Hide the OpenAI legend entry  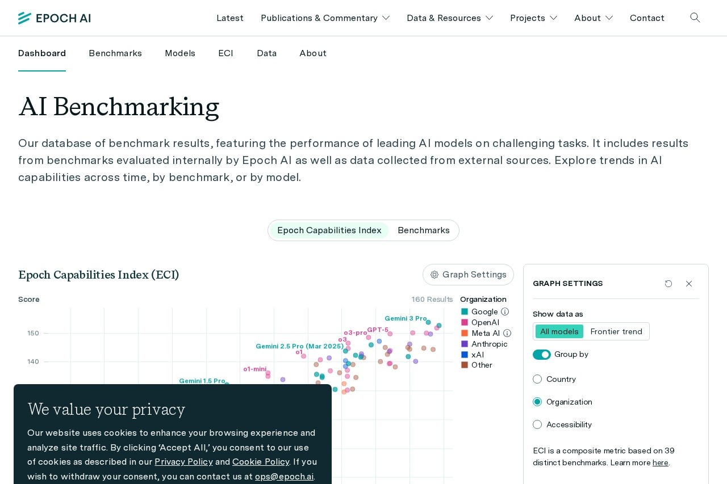coord(485,322)
